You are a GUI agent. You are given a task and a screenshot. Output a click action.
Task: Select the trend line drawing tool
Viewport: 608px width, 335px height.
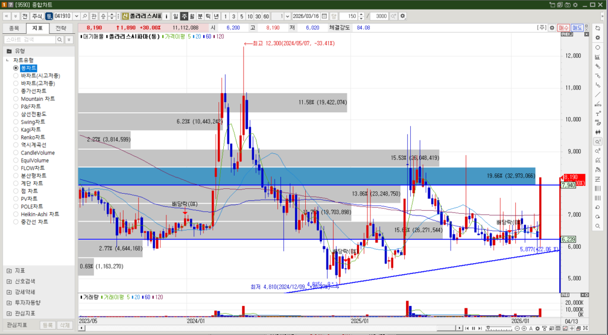coord(597,94)
